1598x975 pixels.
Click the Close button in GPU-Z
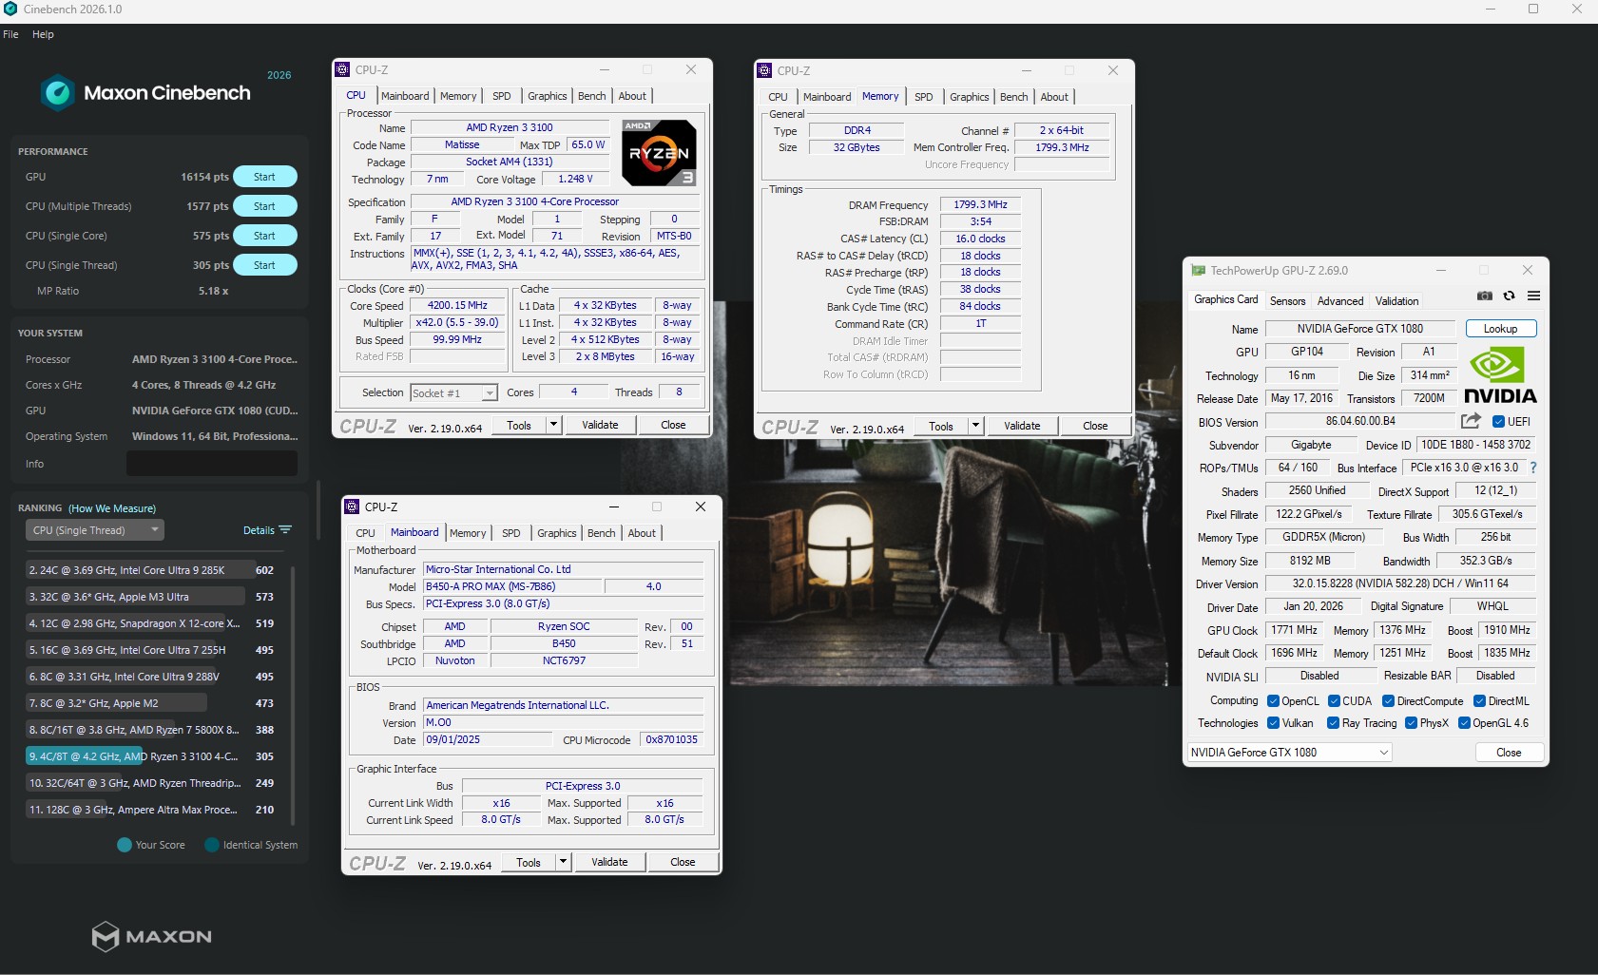point(1509,753)
